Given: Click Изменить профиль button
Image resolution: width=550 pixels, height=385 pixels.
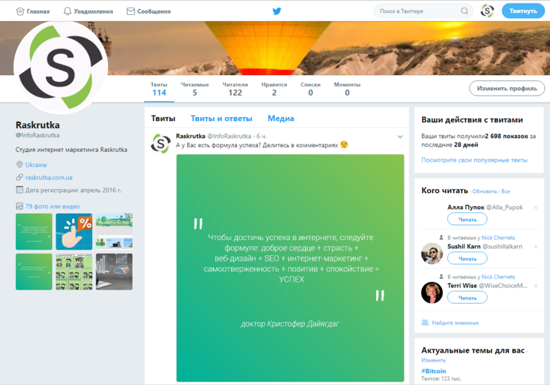Looking at the screenshot, I should tap(507, 89).
